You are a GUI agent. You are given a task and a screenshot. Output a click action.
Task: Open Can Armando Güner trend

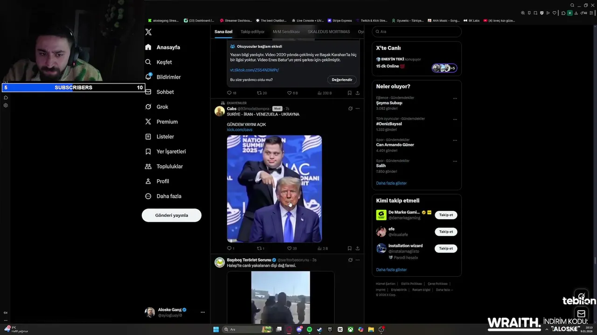coord(395,145)
